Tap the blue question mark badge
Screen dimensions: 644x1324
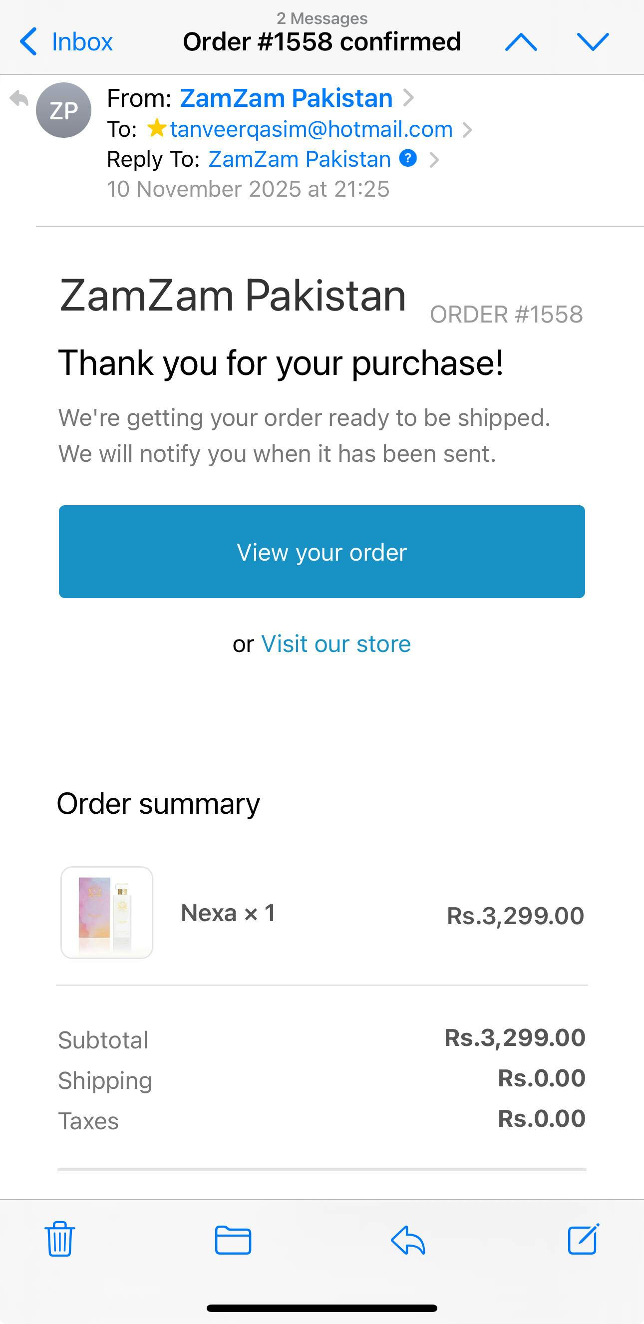pyautogui.click(x=408, y=158)
